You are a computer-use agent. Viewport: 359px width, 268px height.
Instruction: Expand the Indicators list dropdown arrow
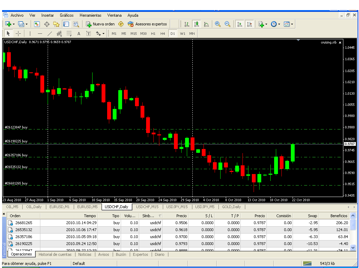[266, 24]
